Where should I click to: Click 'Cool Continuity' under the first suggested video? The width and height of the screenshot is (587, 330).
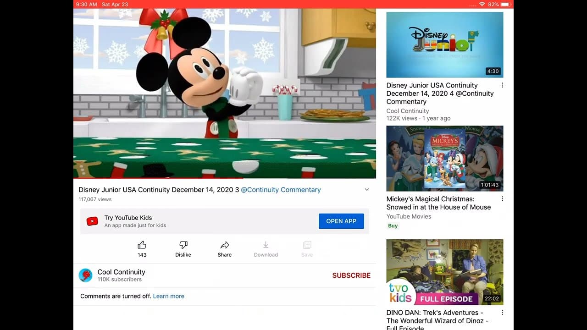pos(408,111)
